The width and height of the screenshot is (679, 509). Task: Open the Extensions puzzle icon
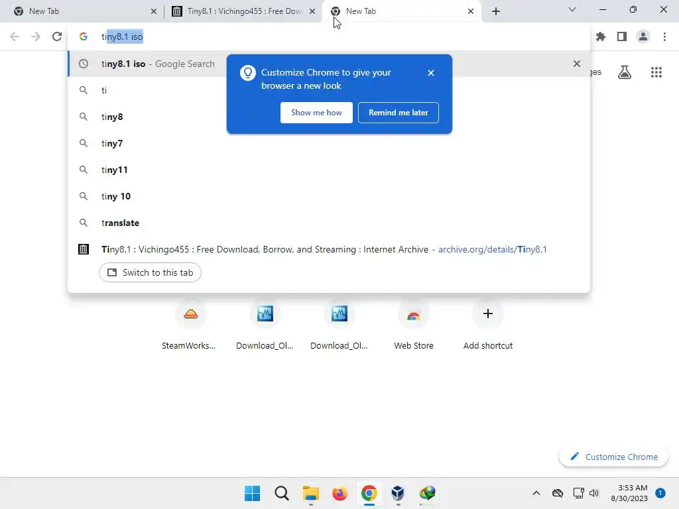(x=601, y=37)
